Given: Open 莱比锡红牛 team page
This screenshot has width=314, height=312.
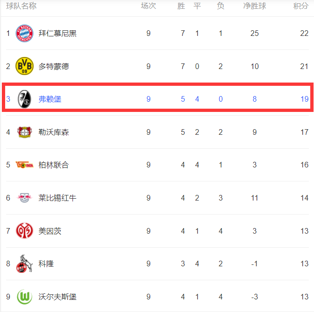Looking at the screenshot, I should (57, 198).
